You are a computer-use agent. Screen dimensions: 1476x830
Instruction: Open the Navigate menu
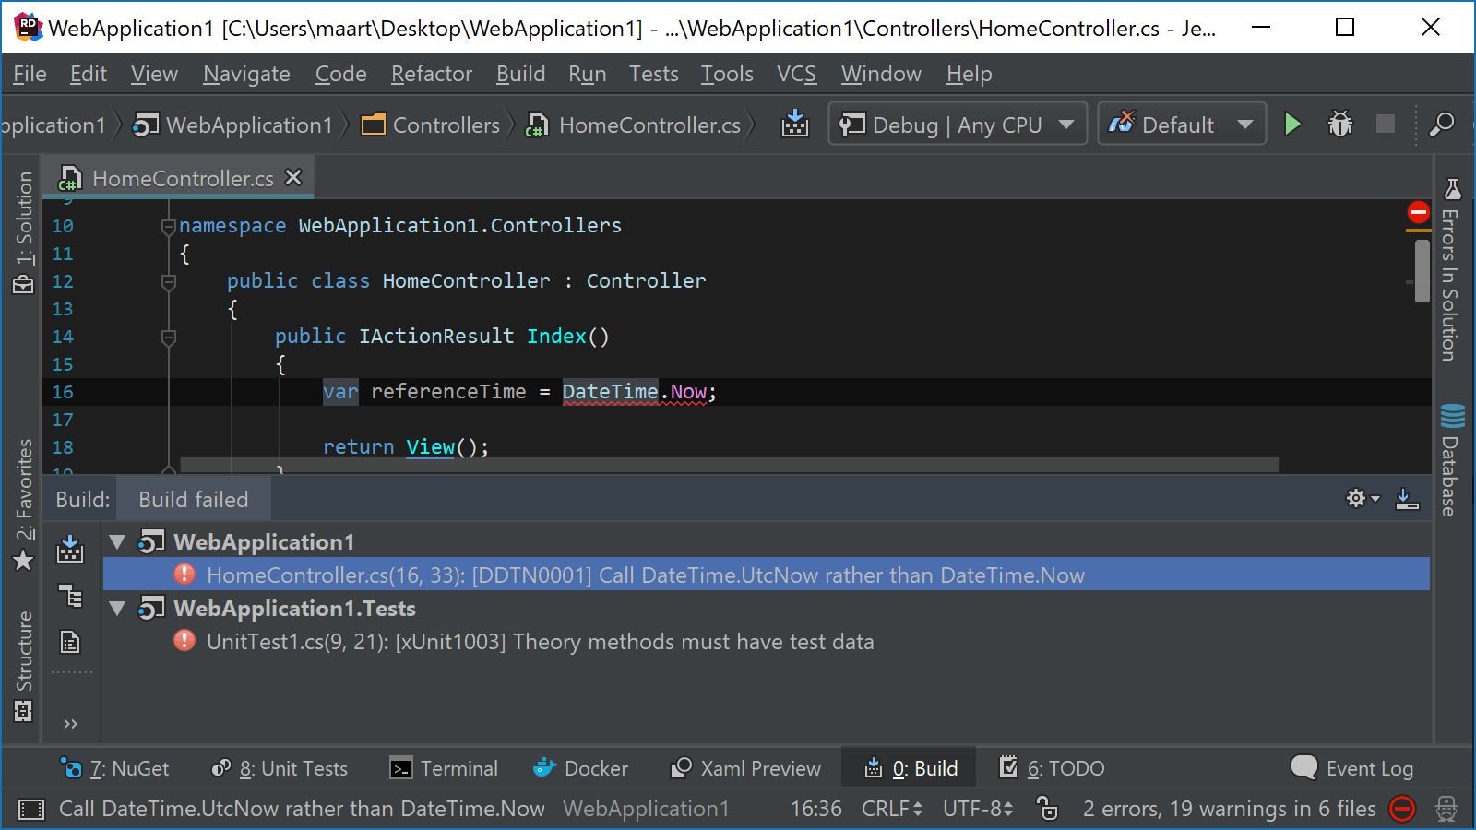(x=246, y=74)
